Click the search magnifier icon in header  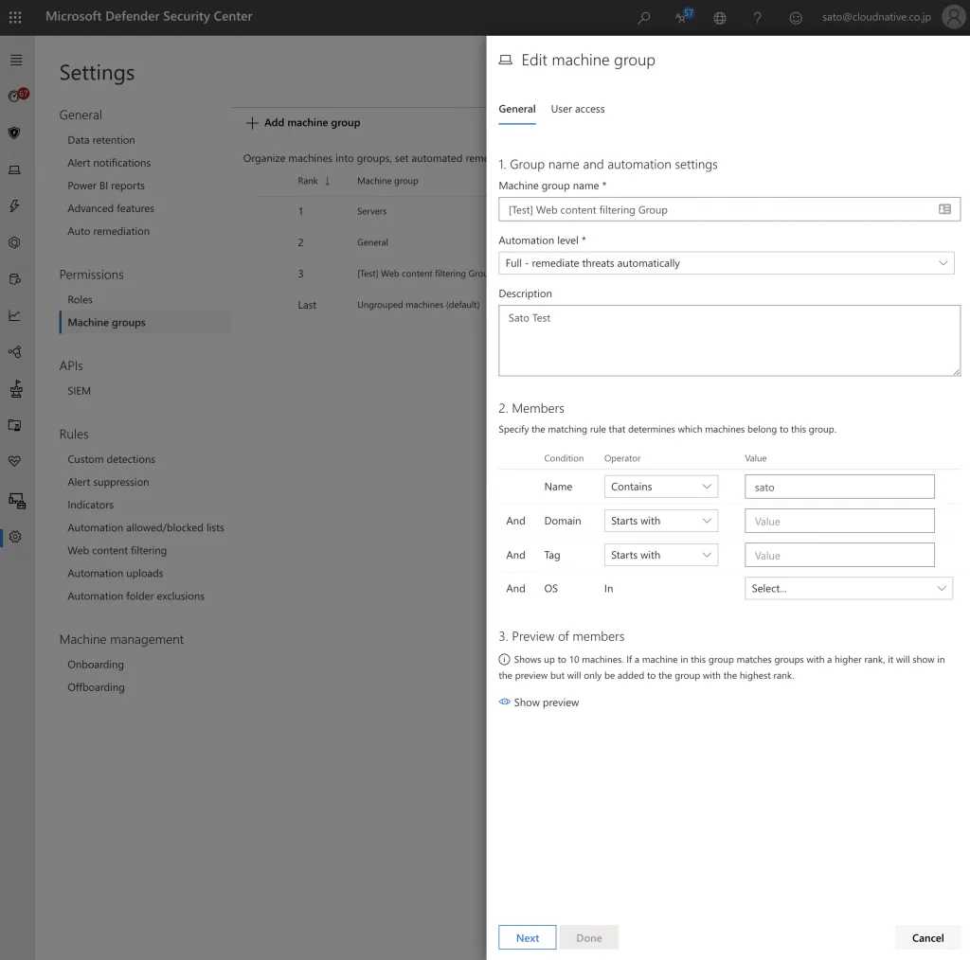click(x=644, y=17)
